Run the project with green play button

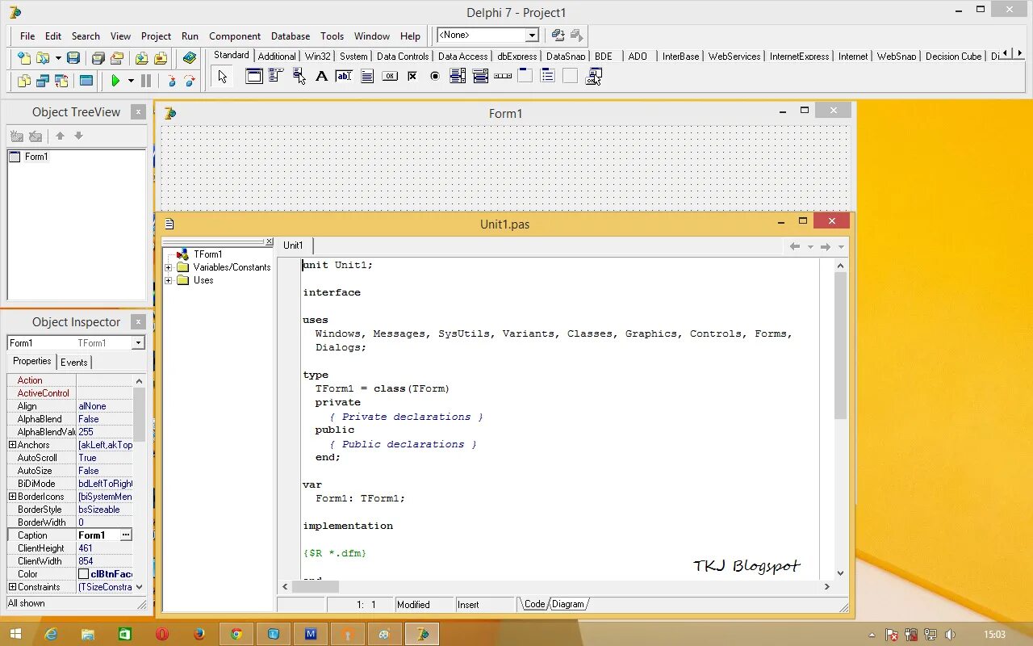click(115, 81)
